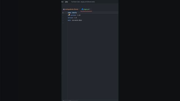Click the plugin.yml tab file icon
The height and width of the screenshot is (101, 180).
coord(82,9)
